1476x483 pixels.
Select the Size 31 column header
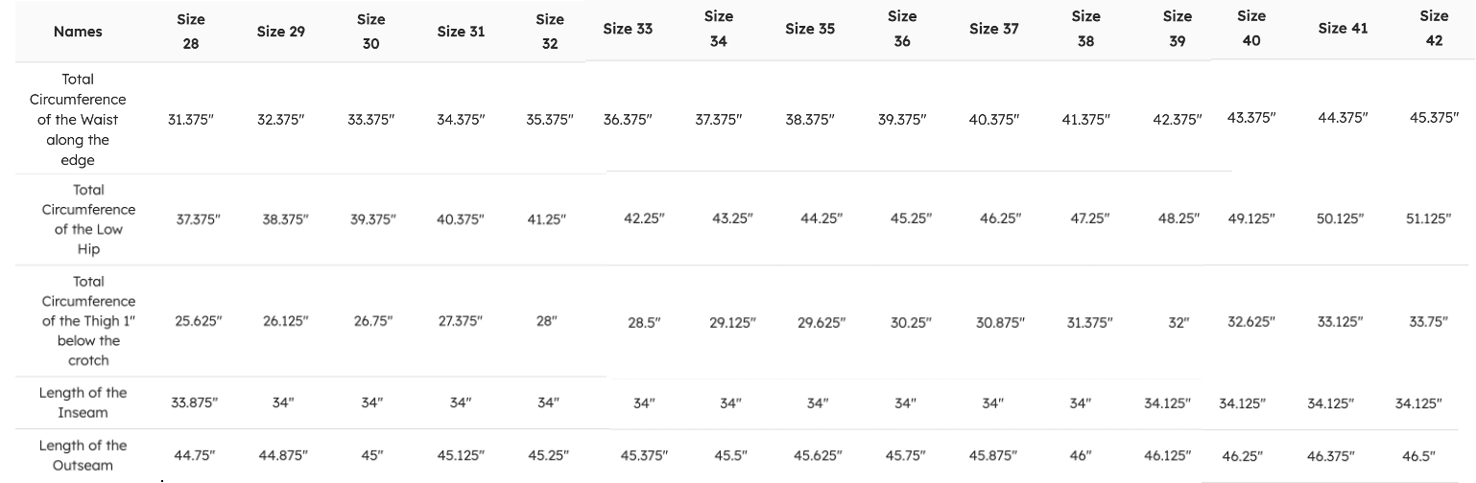tap(461, 32)
